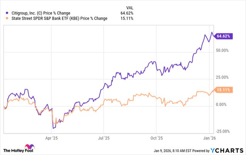Click the Jan '26 x-axis label

pyautogui.click(x=209, y=137)
